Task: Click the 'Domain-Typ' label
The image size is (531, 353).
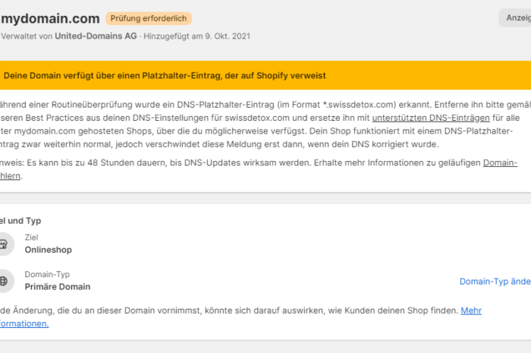Action: pos(47,274)
